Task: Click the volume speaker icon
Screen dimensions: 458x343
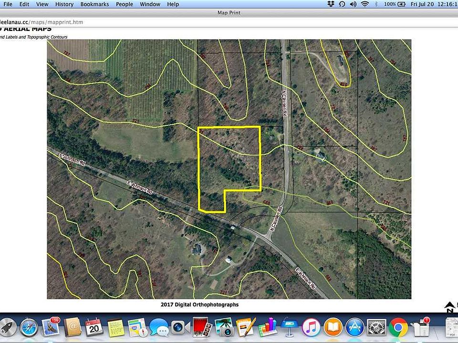Action: (353, 4)
